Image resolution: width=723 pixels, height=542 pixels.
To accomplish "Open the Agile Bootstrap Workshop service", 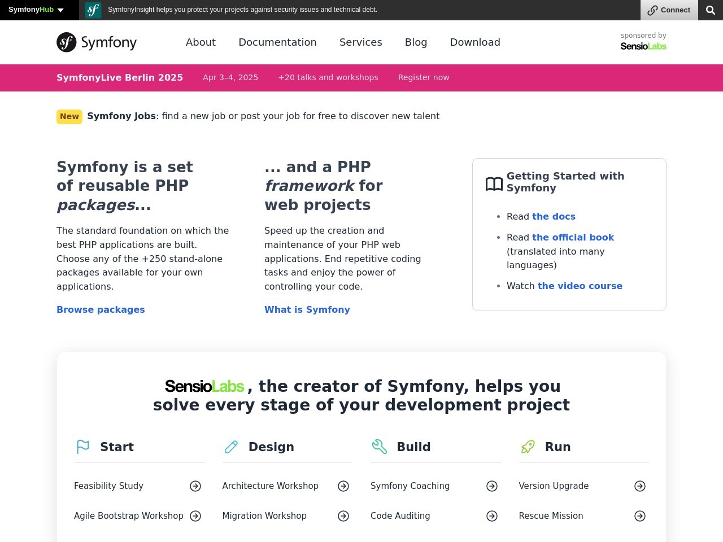I will pyautogui.click(x=129, y=516).
